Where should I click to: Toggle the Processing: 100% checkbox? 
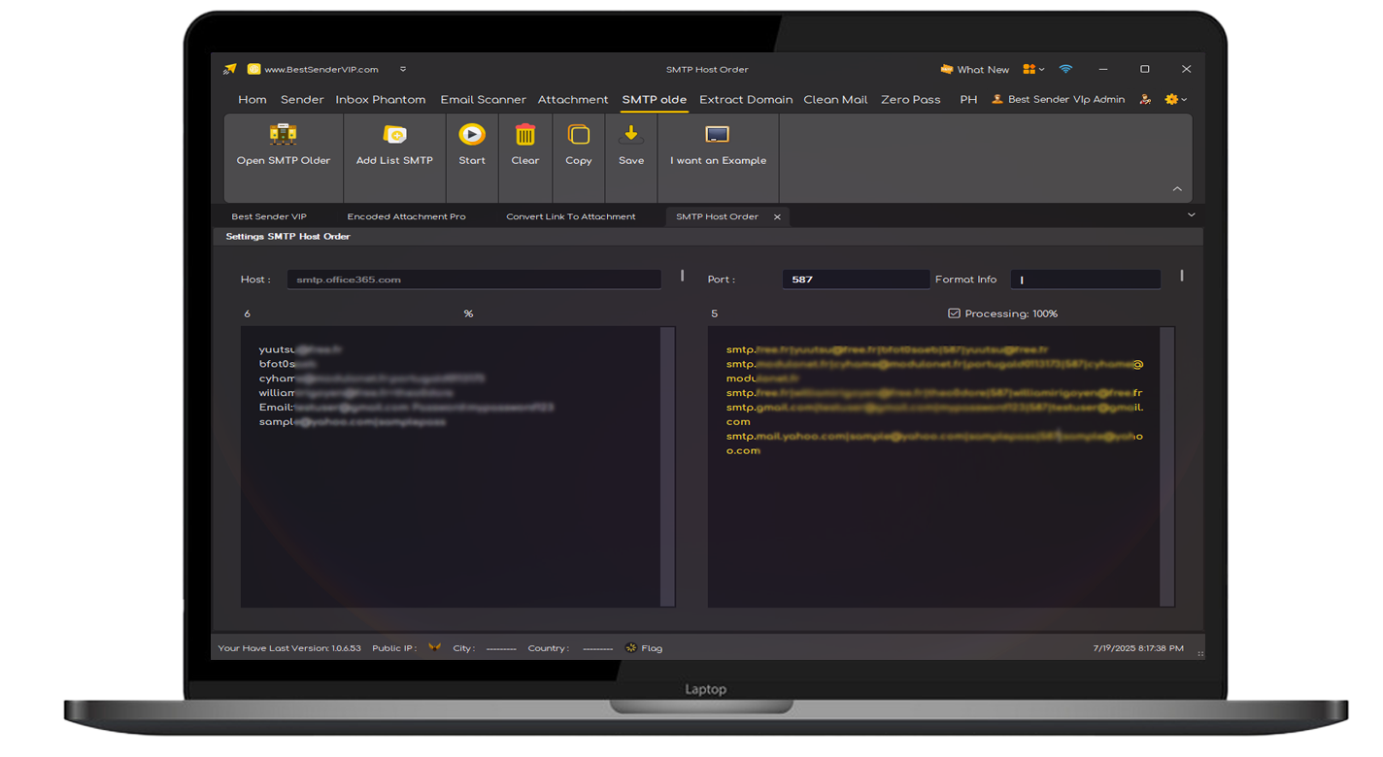[954, 313]
